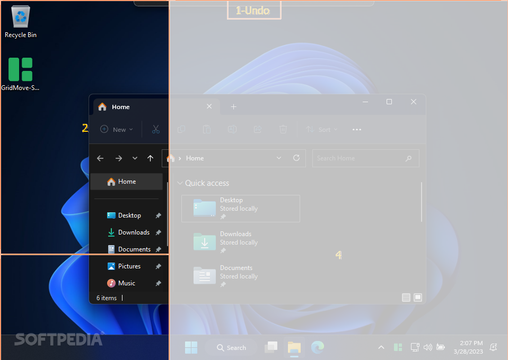Switch to large thumbnails view icon

[x=418, y=297]
